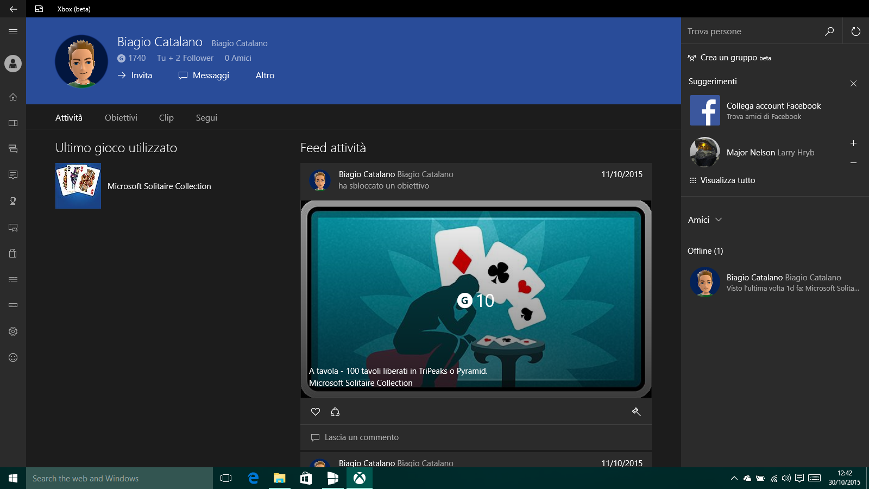Switch to the Attività tab

[69, 117]
